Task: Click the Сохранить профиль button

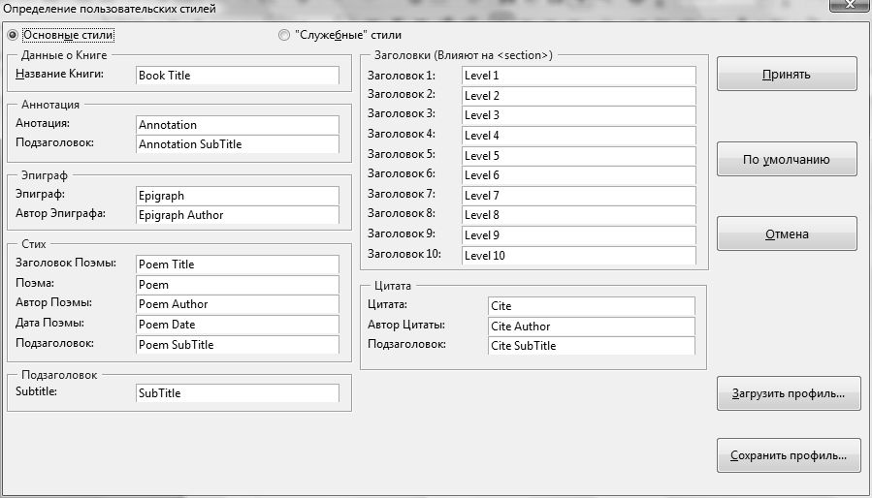Action: [788, 455]
